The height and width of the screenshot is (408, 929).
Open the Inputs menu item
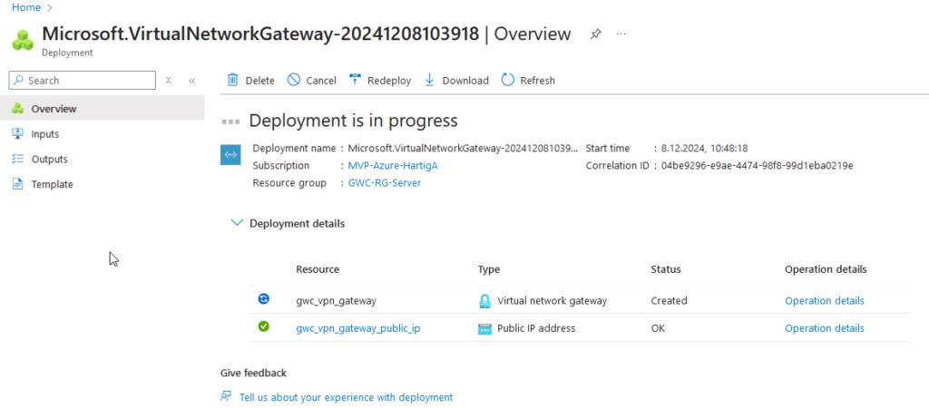click(102, 134)
